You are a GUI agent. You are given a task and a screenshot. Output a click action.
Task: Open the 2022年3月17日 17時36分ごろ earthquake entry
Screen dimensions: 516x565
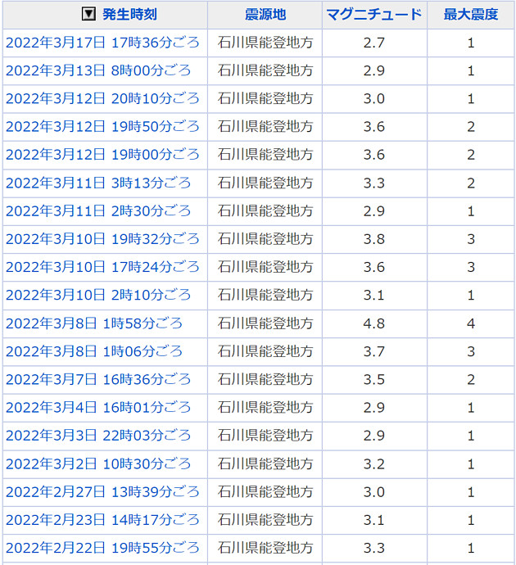[102, 43]
